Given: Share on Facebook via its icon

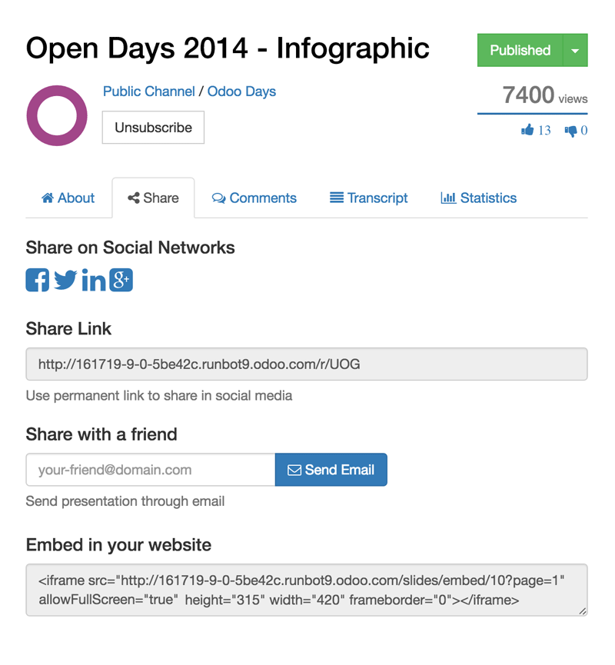Looking at the screenshot, I should click(38, 280).
